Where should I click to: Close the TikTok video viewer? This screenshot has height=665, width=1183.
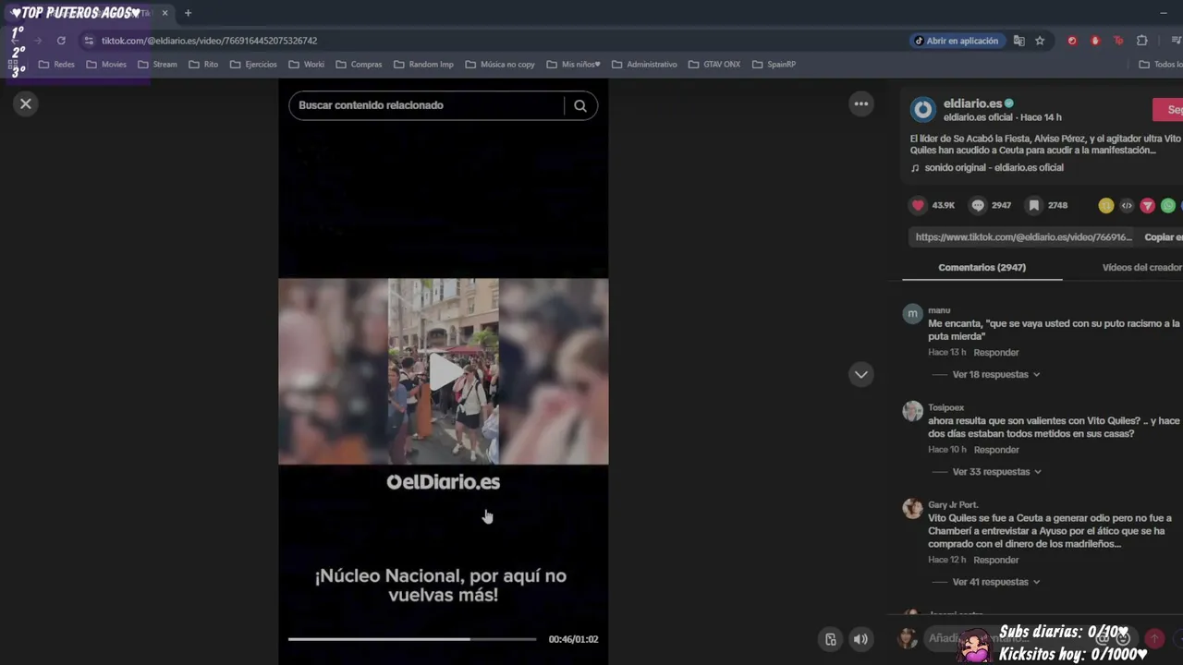pyautogui.click(x=26, y=103)
